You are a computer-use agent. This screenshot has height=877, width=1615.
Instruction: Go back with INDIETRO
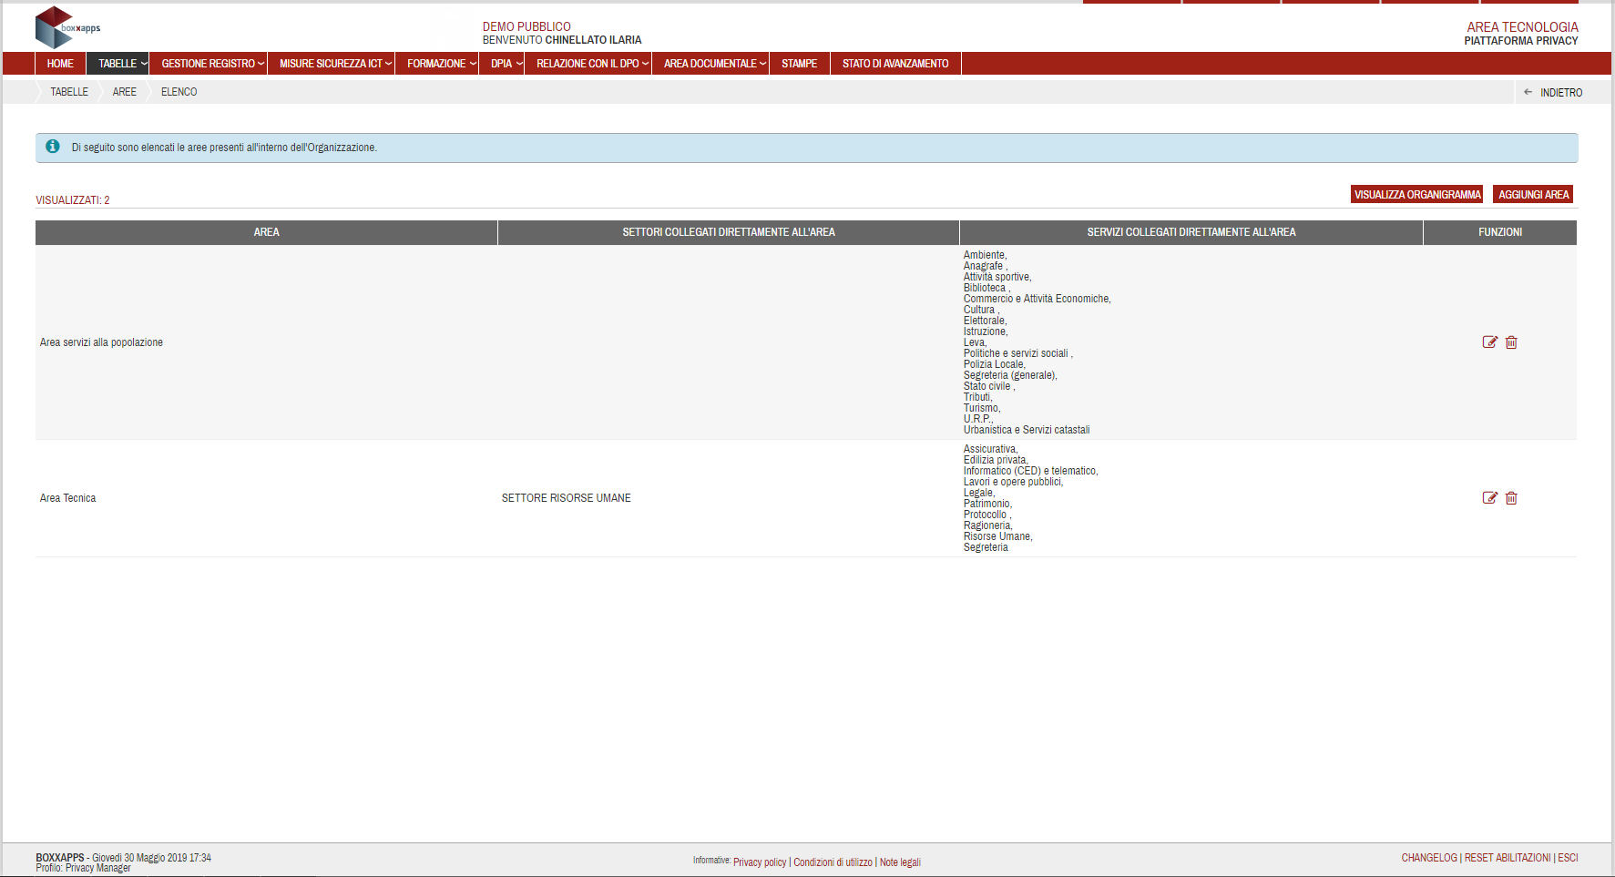click(x=1553, y=92)
